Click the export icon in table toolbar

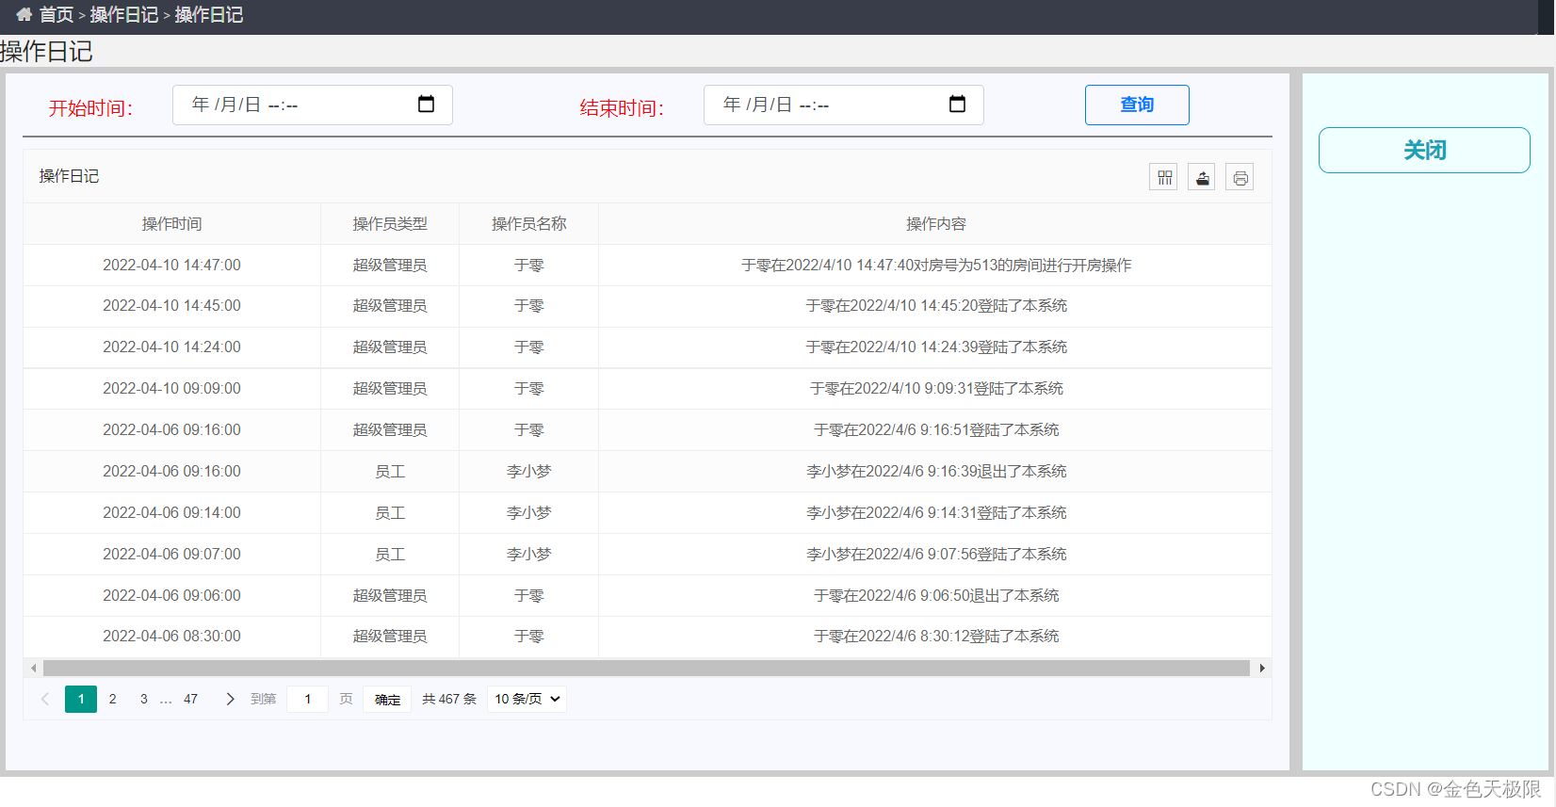pos(1202,177)
